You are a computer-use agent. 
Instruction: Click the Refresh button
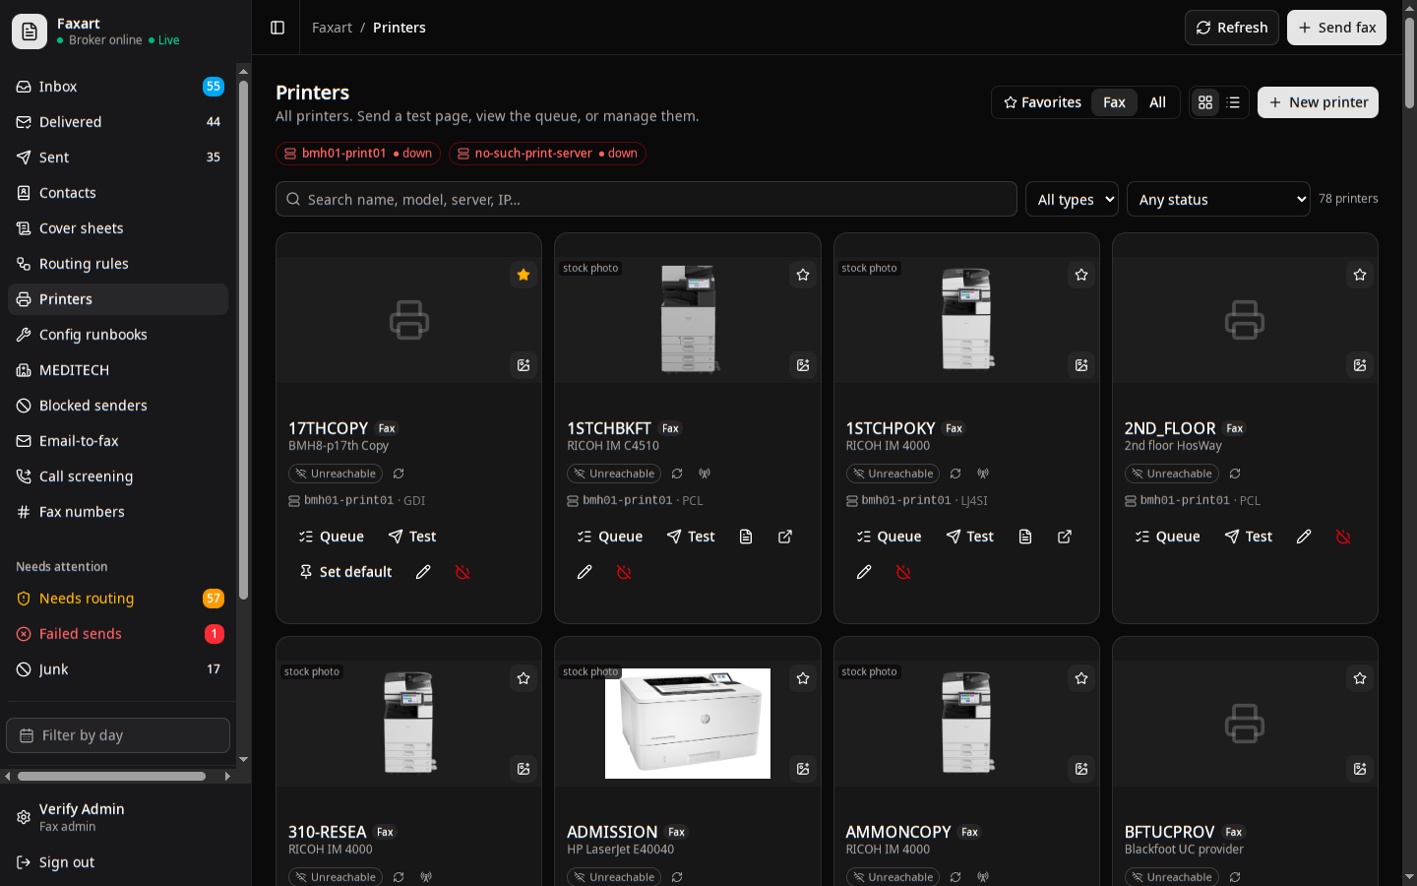[x=1232, y=28]
